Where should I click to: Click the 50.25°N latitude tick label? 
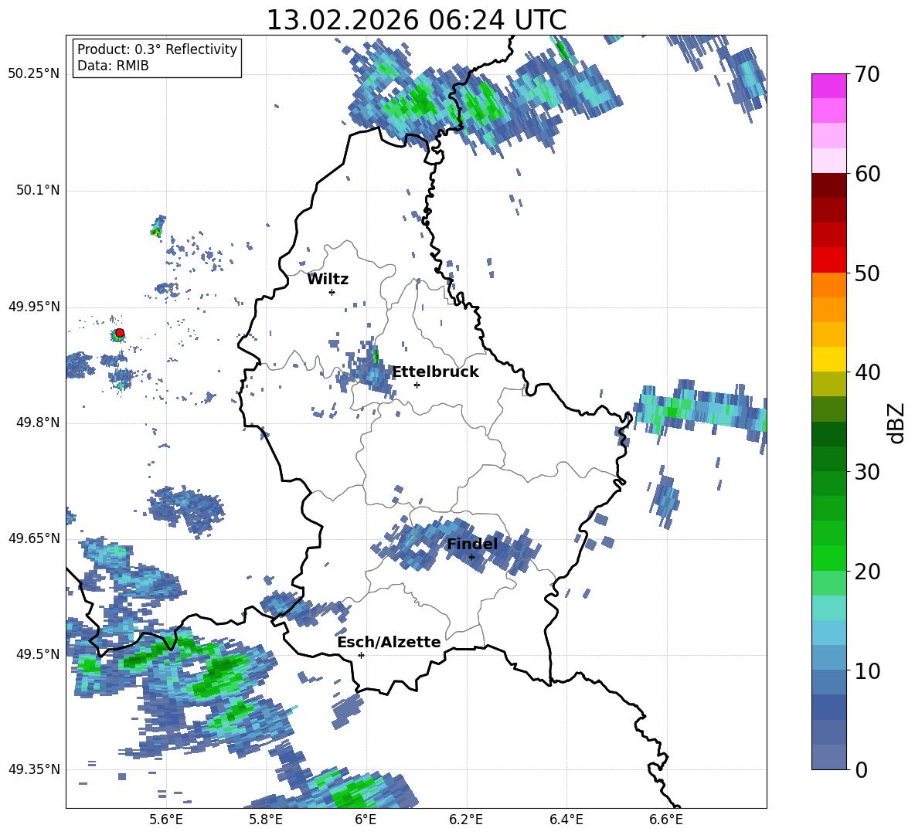tap(34, 74)
